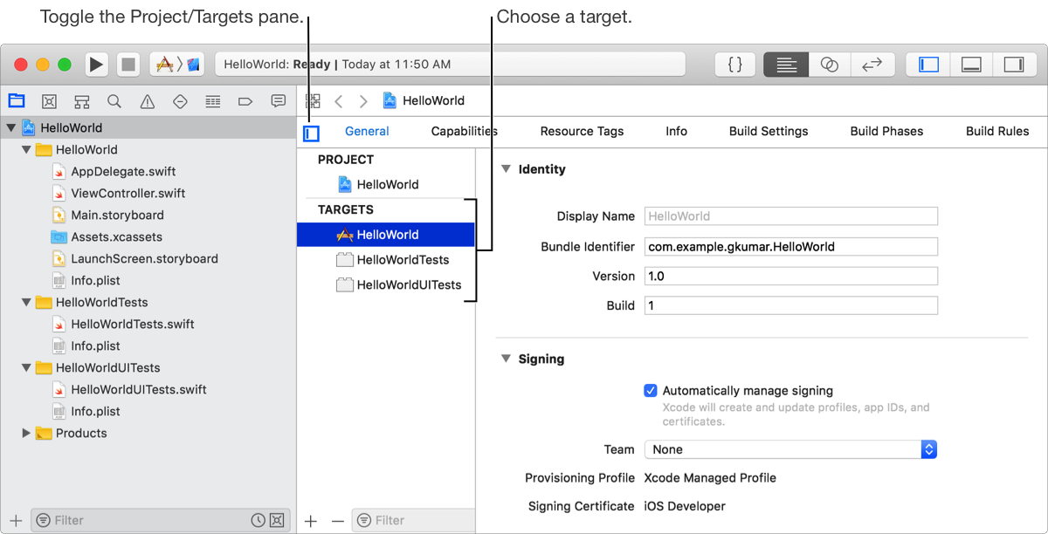Open the Issue navigator warning icon

click(x=147, y=101)
